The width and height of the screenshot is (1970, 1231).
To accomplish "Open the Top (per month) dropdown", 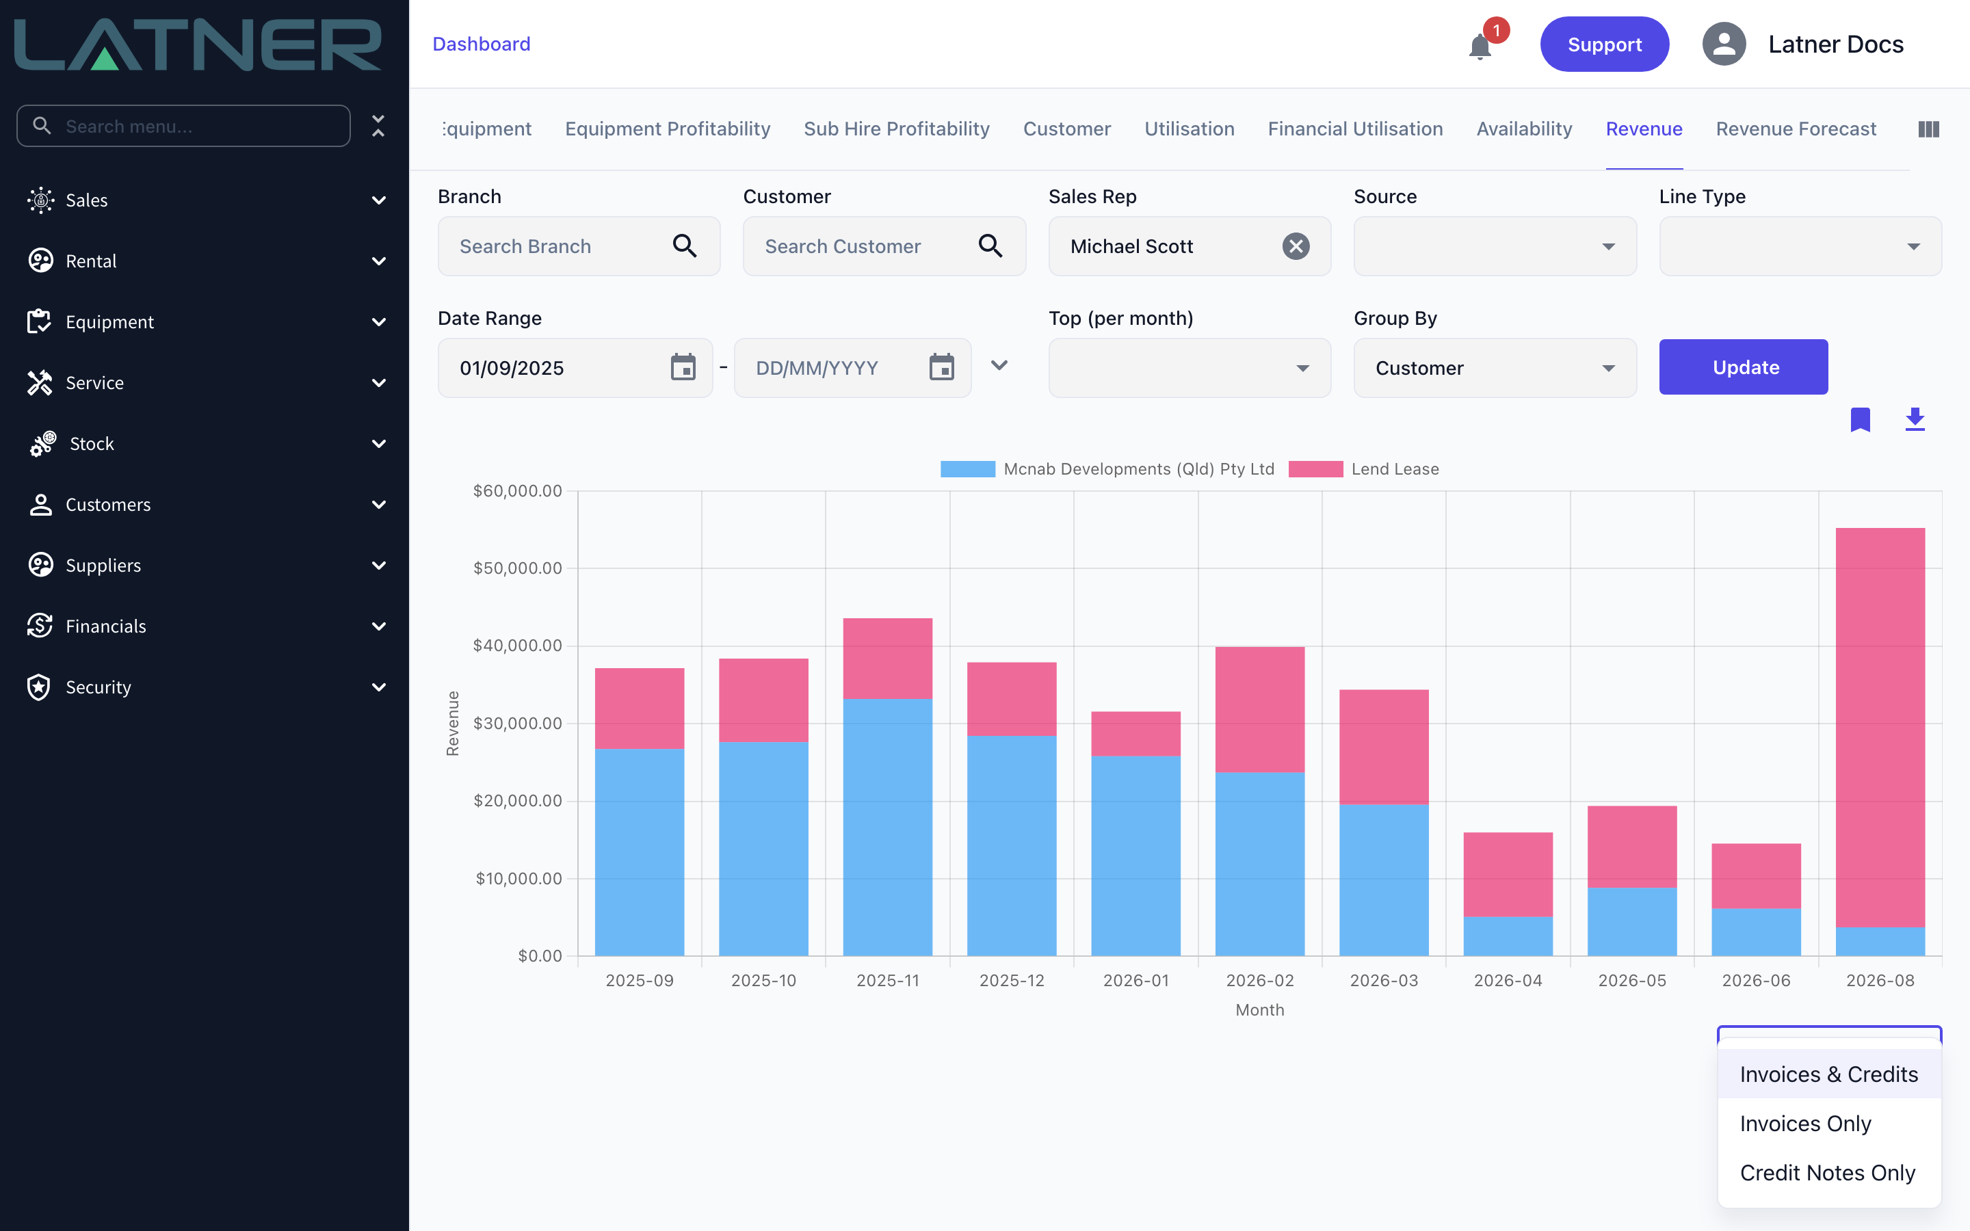I will pyautogui.click(x=1190, y=367).
